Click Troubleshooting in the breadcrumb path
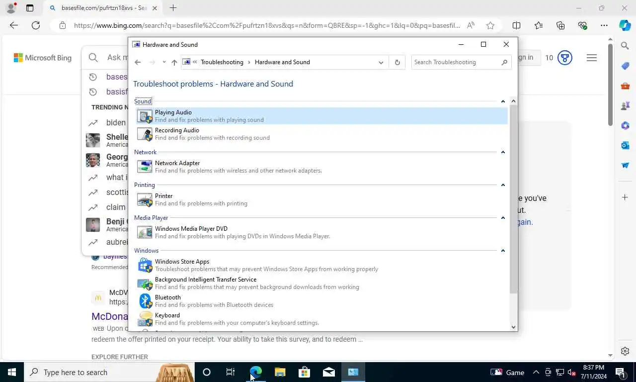636x382 pixels. [x=222, y=62]
